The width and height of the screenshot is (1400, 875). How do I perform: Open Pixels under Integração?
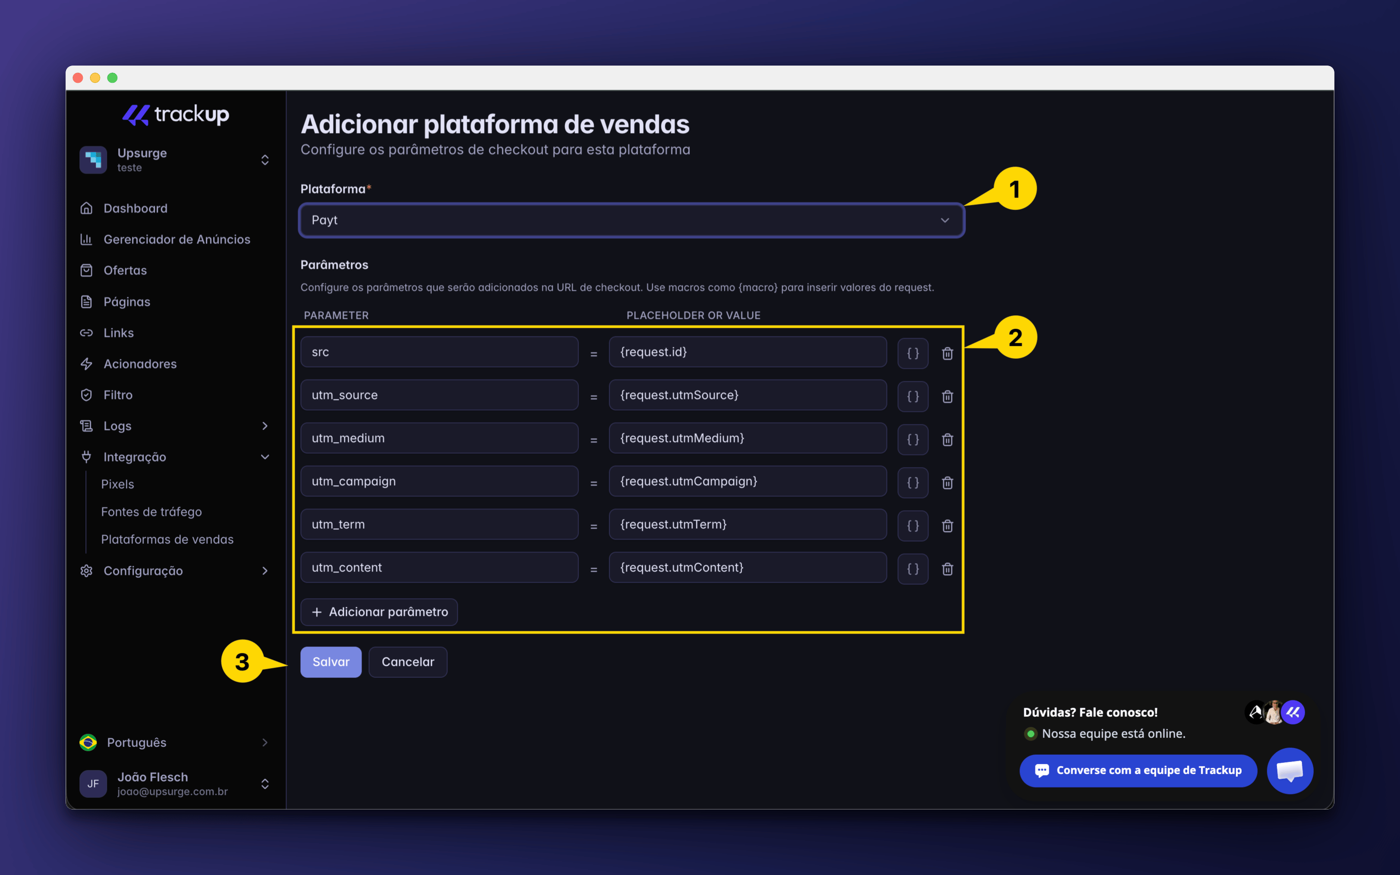(x=117, y=484)
